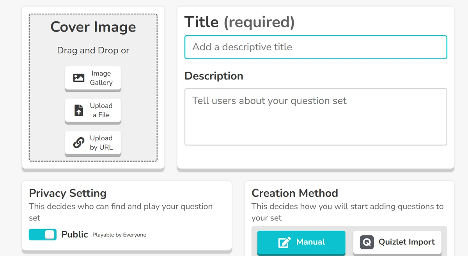This screenshot has width=468, height=256.
Task: Click Upload by URL
Action: [93, 143]
